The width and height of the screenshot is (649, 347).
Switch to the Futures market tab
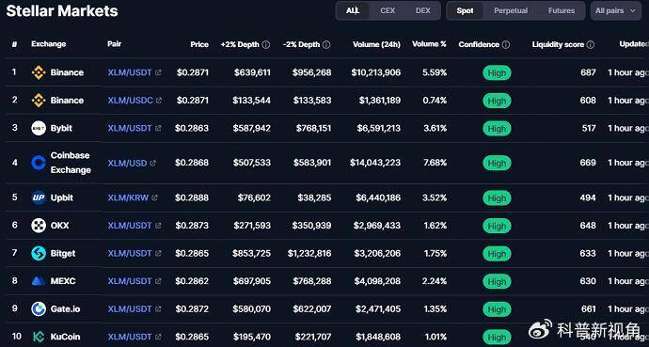(562, 10)
